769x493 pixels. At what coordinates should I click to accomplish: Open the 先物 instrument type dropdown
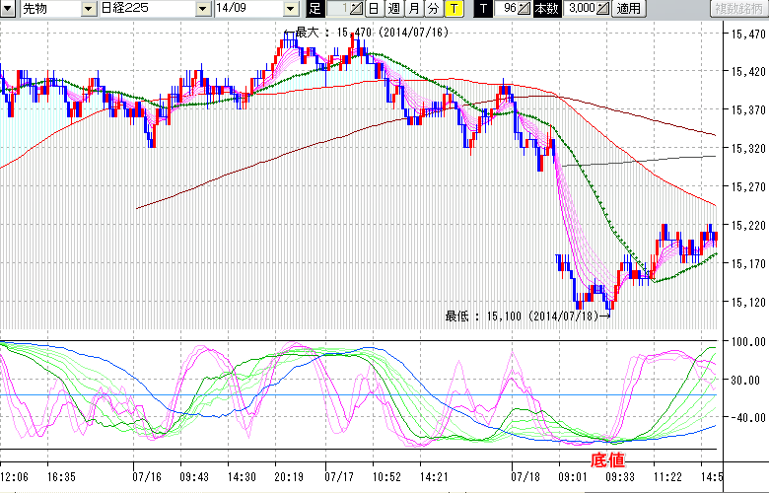[x=89, y=9]
